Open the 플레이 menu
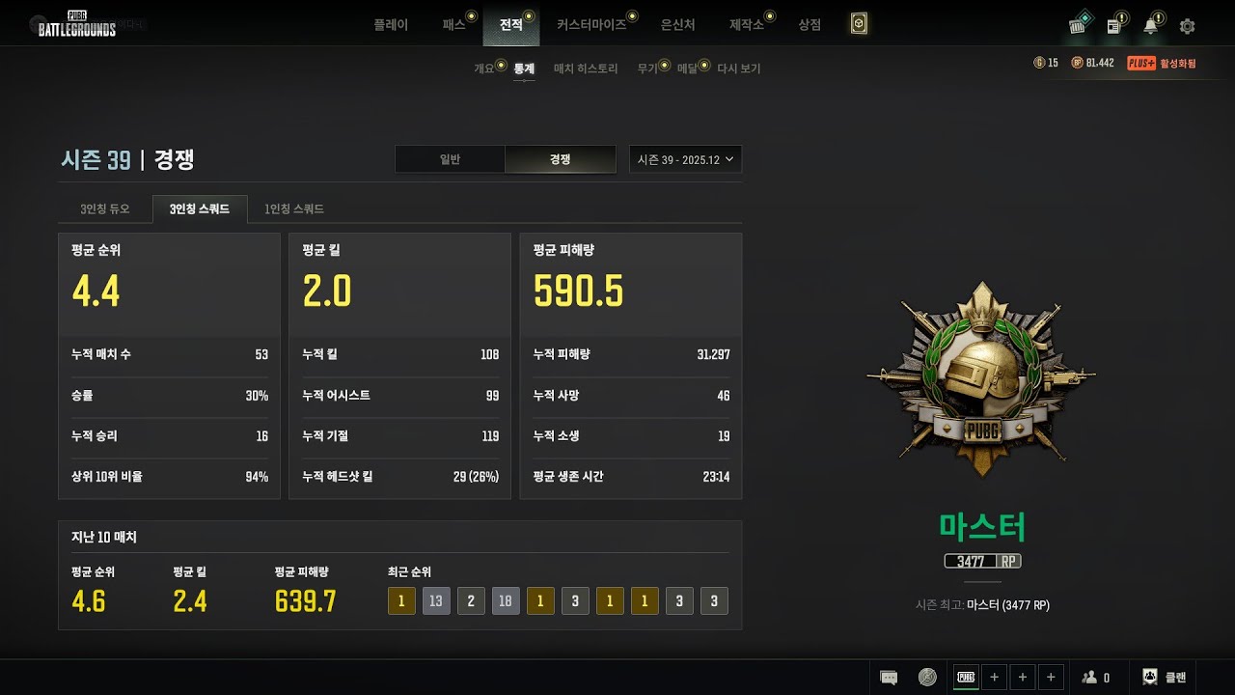Image resolution: width=1235 pixels, height=695 pixels. (391, 25)
